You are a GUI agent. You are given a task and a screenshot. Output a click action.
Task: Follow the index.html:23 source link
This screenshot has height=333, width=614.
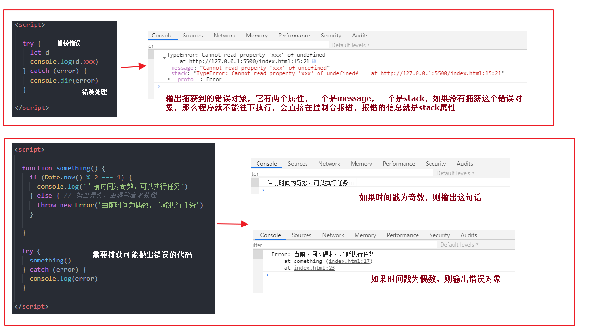[x=314, y=268]
